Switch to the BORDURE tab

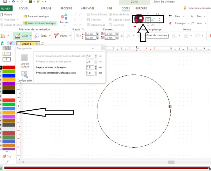pyautogui.click(x=141, y=9)
